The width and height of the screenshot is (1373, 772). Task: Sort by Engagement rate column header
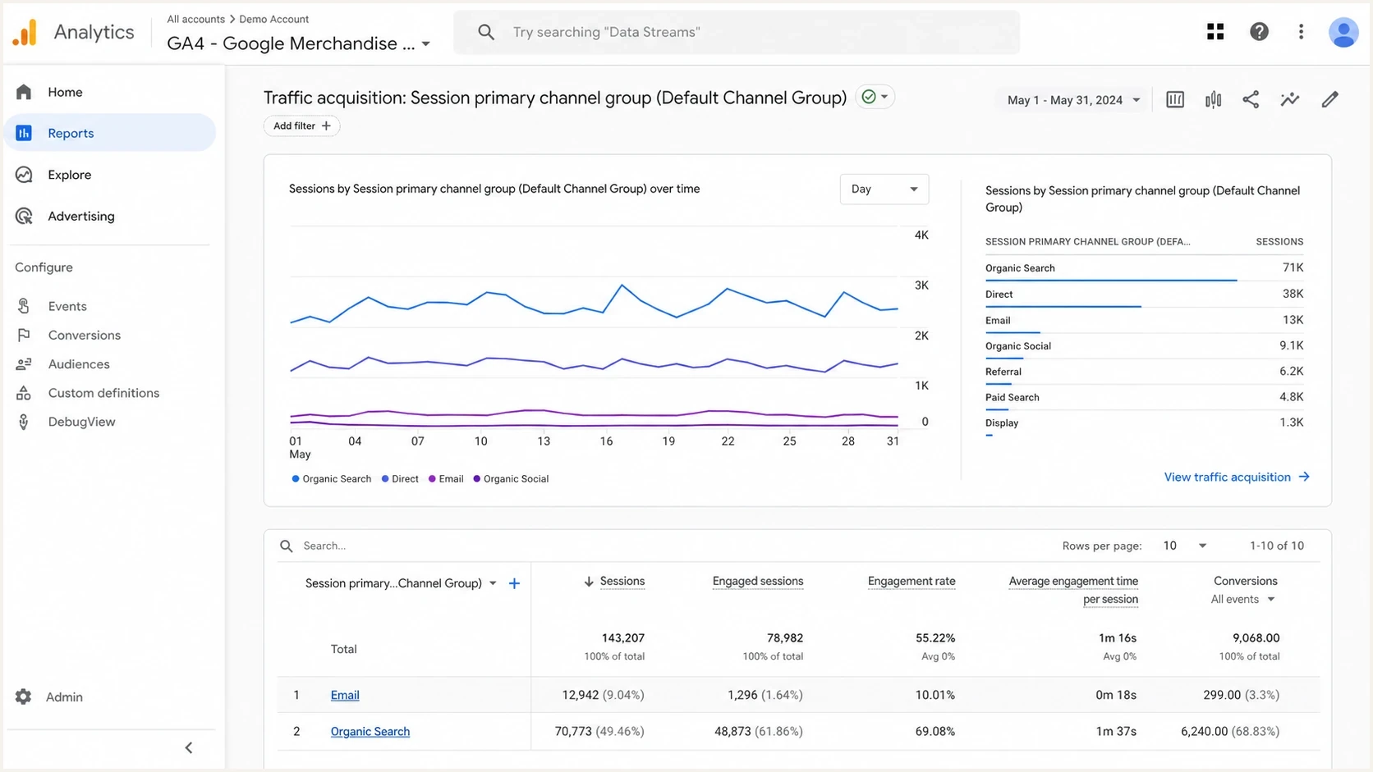pos(912,581)
